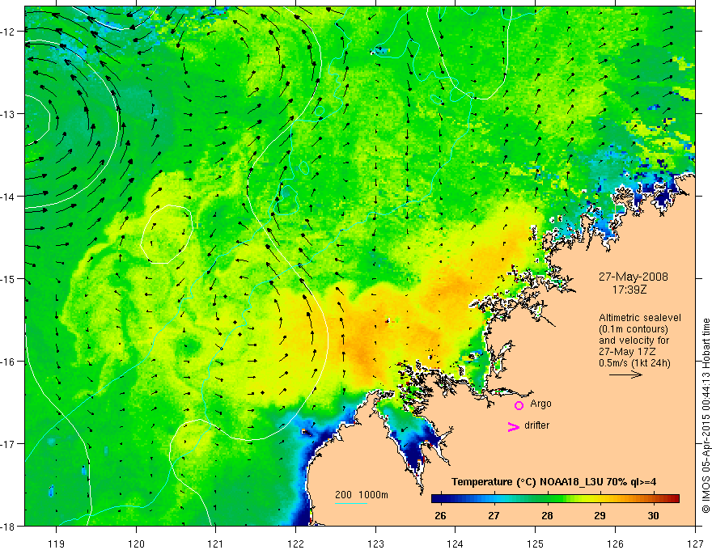This screenshot has height=550, width=712.
Task: Click the latitude axis label '-17'
Action: 8,443
